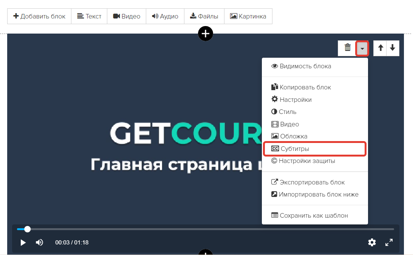Click the progress slider handle
Image resolution: width=413 pixels, height=255 pixels.
tap(27, 229)
